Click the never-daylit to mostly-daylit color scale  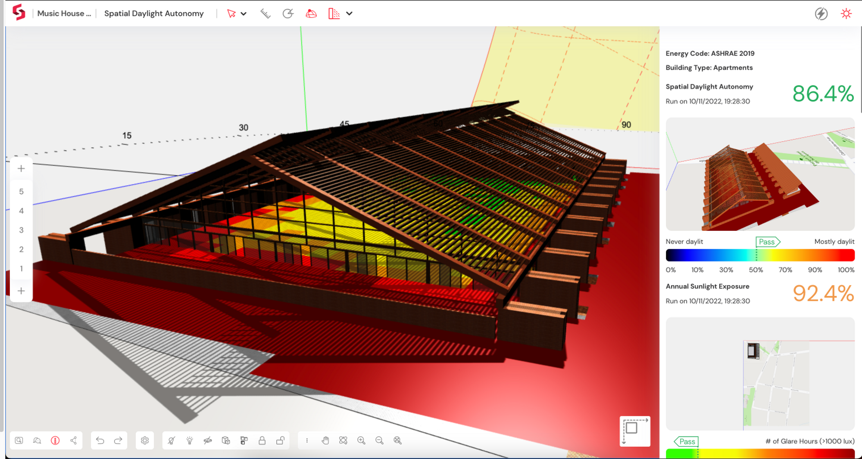[760, 255]
